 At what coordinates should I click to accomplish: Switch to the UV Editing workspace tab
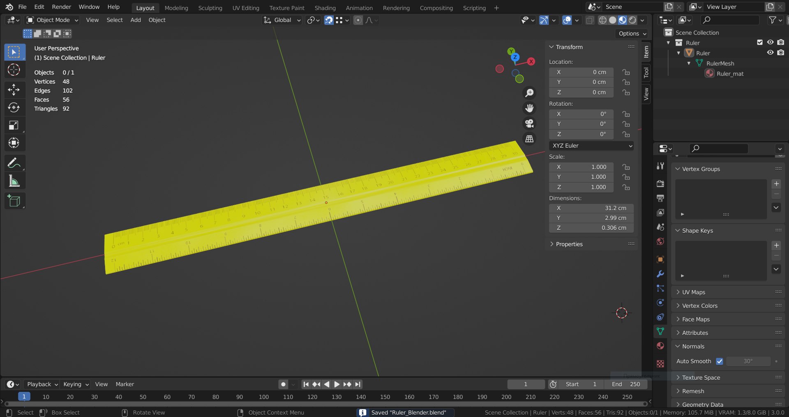tap(246, 8)
